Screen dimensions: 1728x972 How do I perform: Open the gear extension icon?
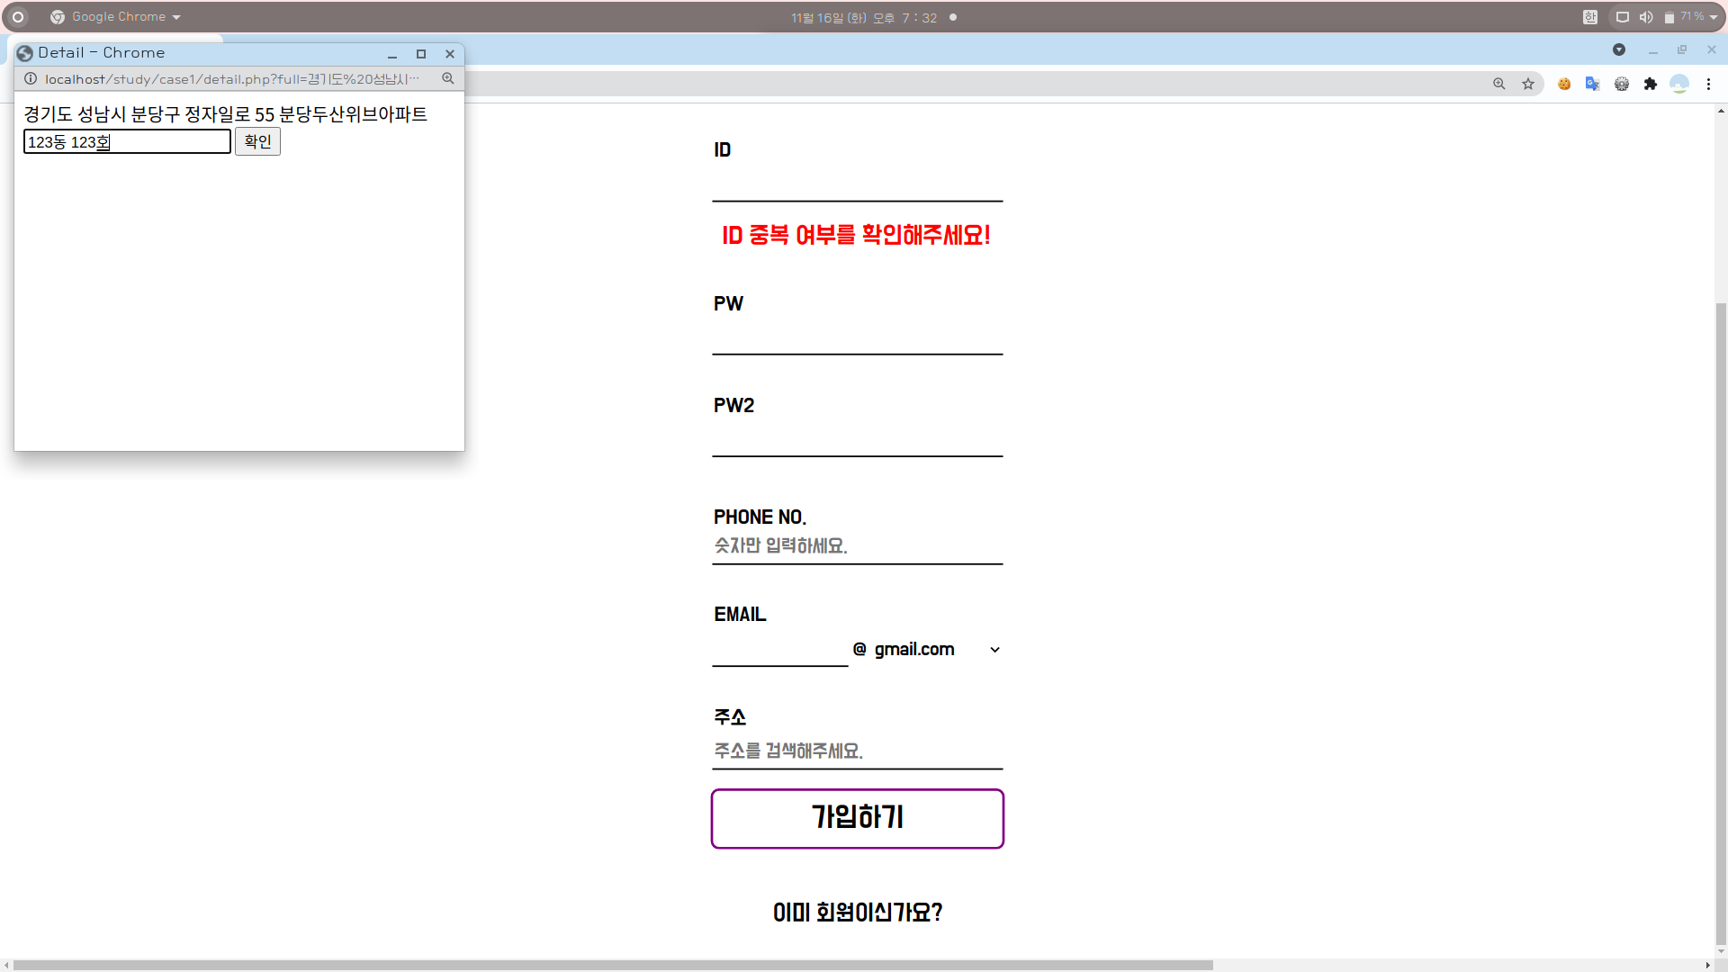click(x=1622, y=84)
